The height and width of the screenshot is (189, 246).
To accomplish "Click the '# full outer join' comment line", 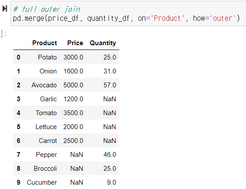I will pos(46,9).
